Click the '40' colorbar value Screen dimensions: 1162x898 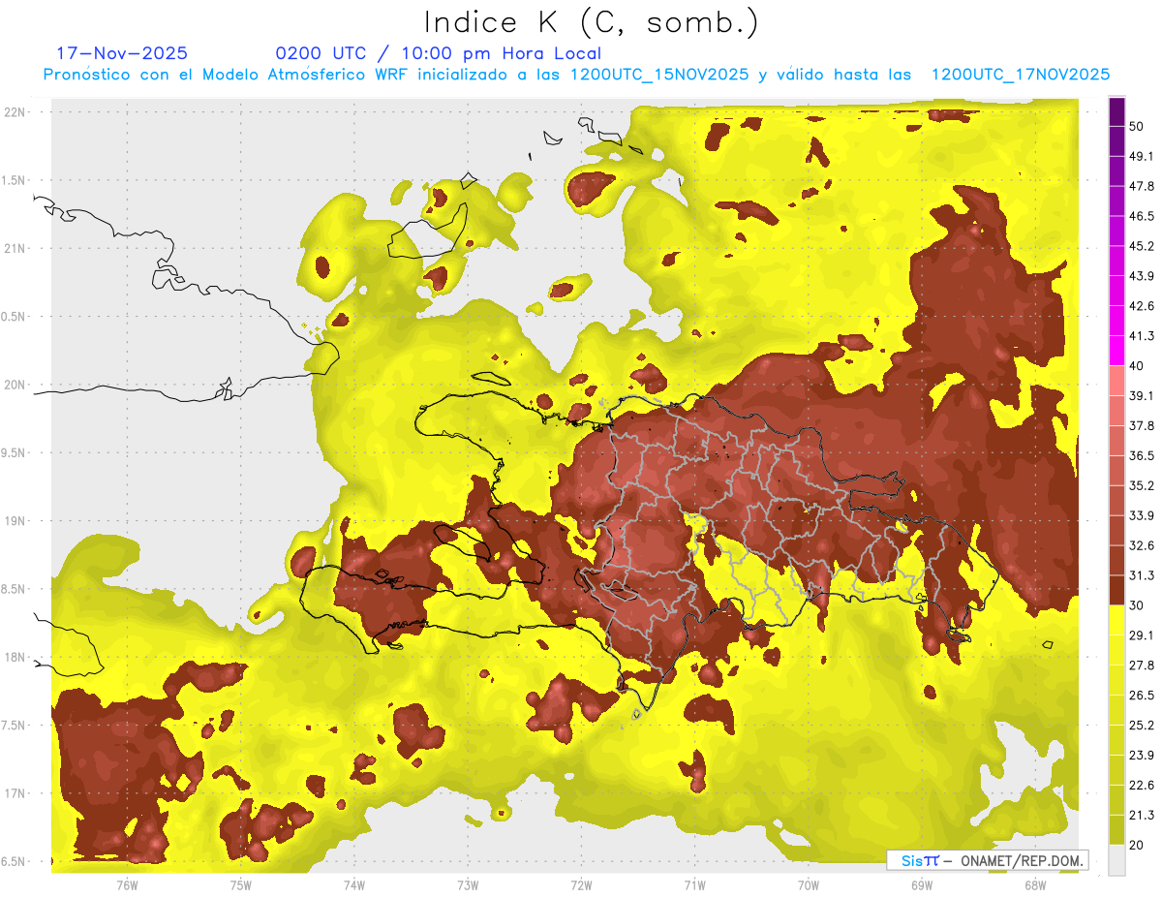point(1138,365)
